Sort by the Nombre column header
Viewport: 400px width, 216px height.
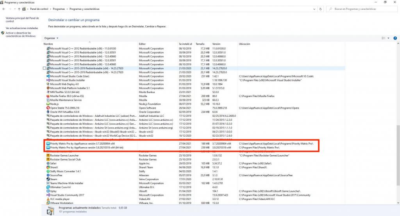point(48,44)
